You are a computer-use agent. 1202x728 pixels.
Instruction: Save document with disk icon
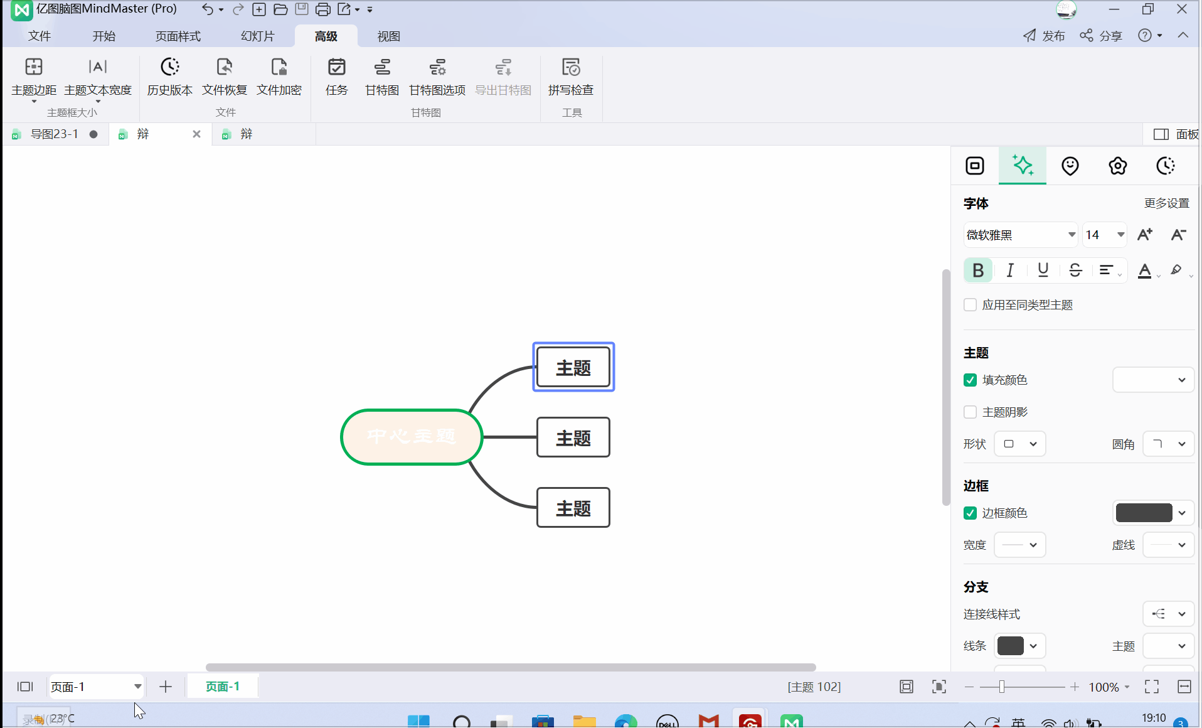tap(302, 9)
